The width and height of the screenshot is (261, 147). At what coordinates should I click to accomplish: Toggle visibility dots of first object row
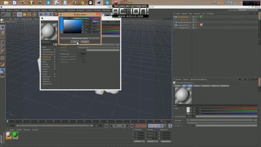tap(196, 17)
